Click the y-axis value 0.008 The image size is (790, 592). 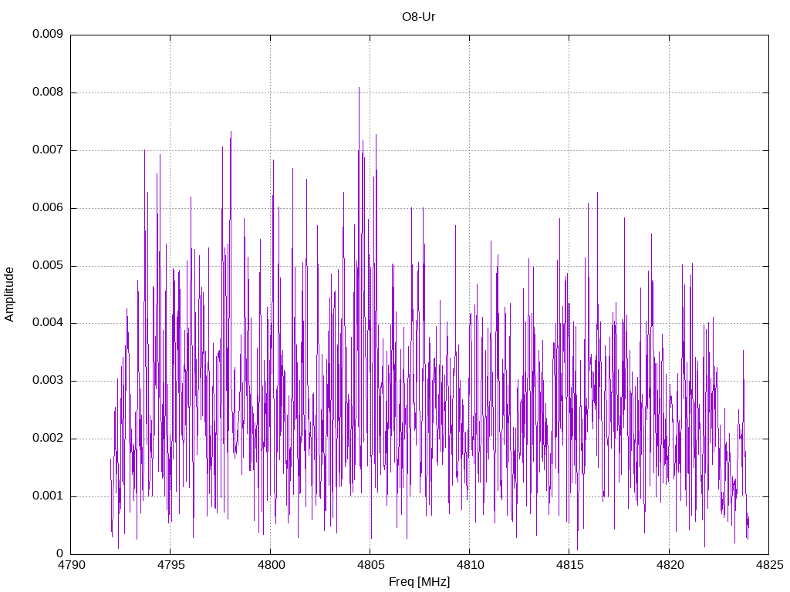(x=48, y=92)
